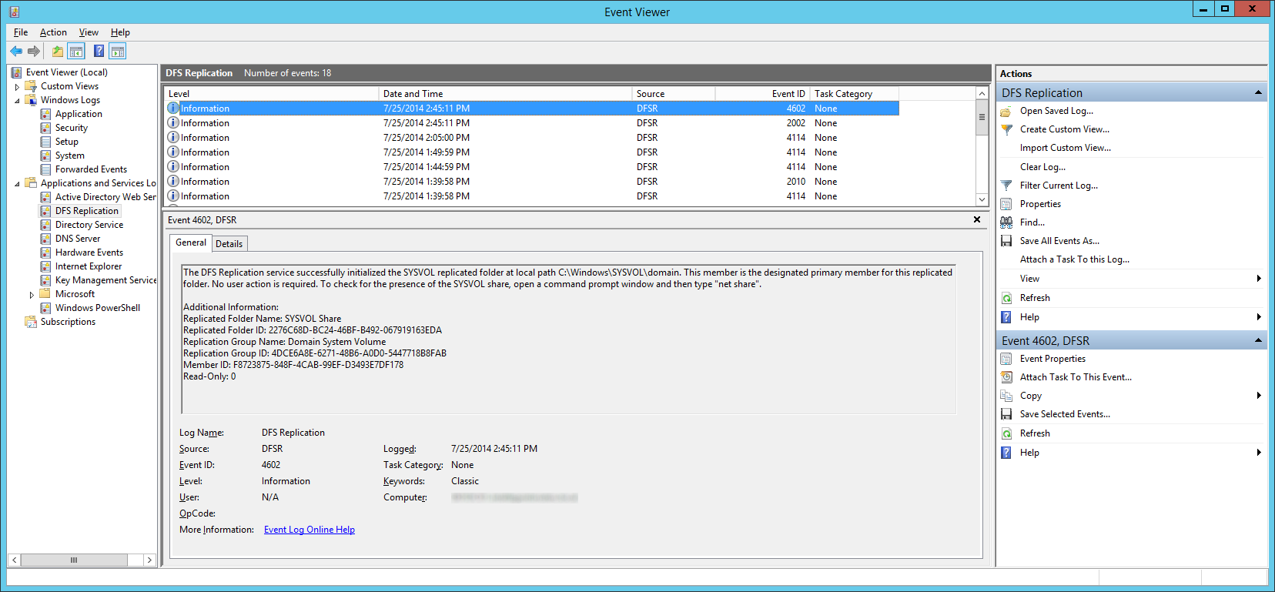Click the Save All Events disk icon
This screenshot has height=592, width=1275.
(x=1006, y=241)
